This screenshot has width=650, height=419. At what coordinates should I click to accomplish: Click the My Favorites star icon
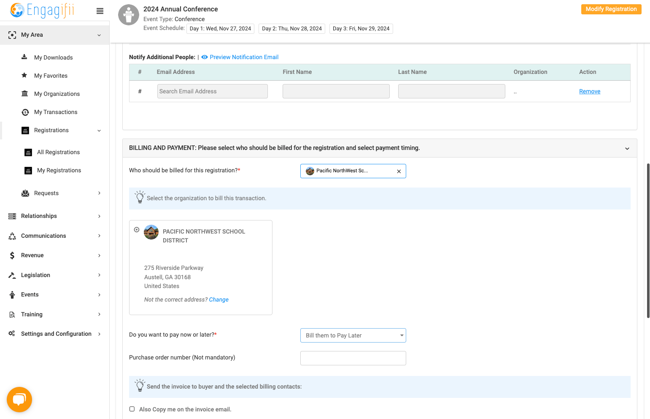[x=24, y=75]
